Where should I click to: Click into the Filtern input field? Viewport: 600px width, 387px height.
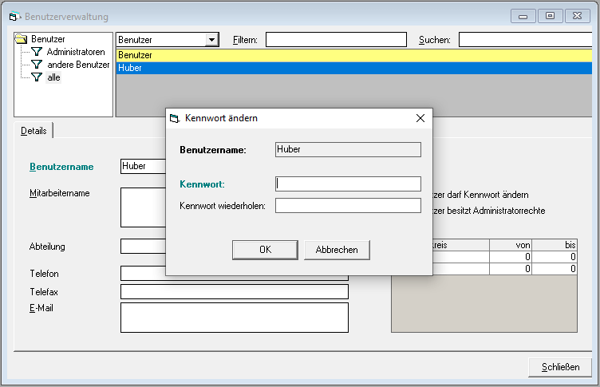(x=336, y=39)
